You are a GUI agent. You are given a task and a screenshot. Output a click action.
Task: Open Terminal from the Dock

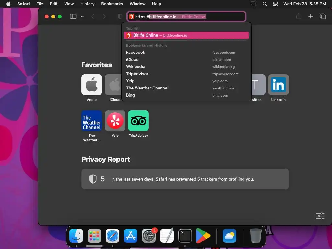(185, 235)
